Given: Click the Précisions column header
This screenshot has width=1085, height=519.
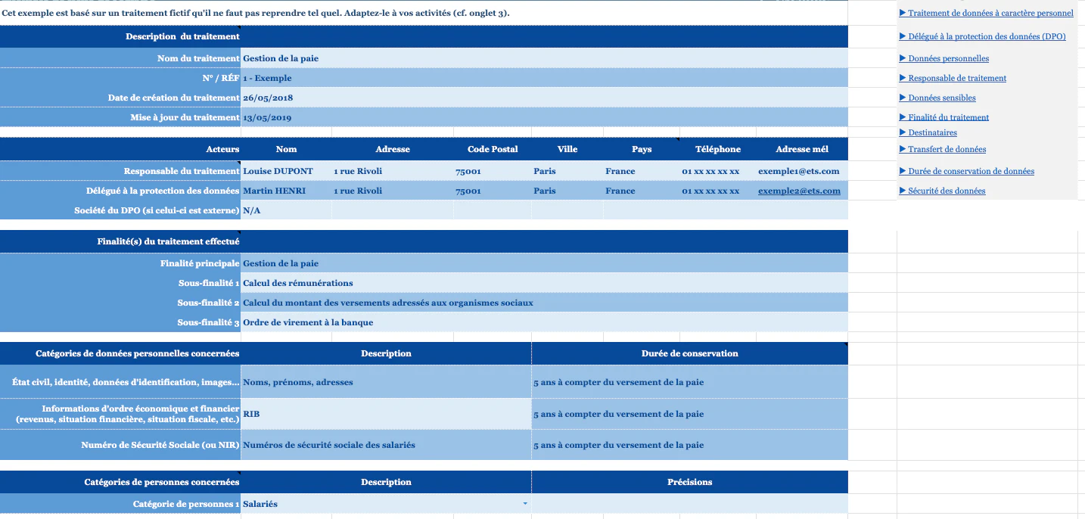Looking at the screenshot, I should coord(689,482).
